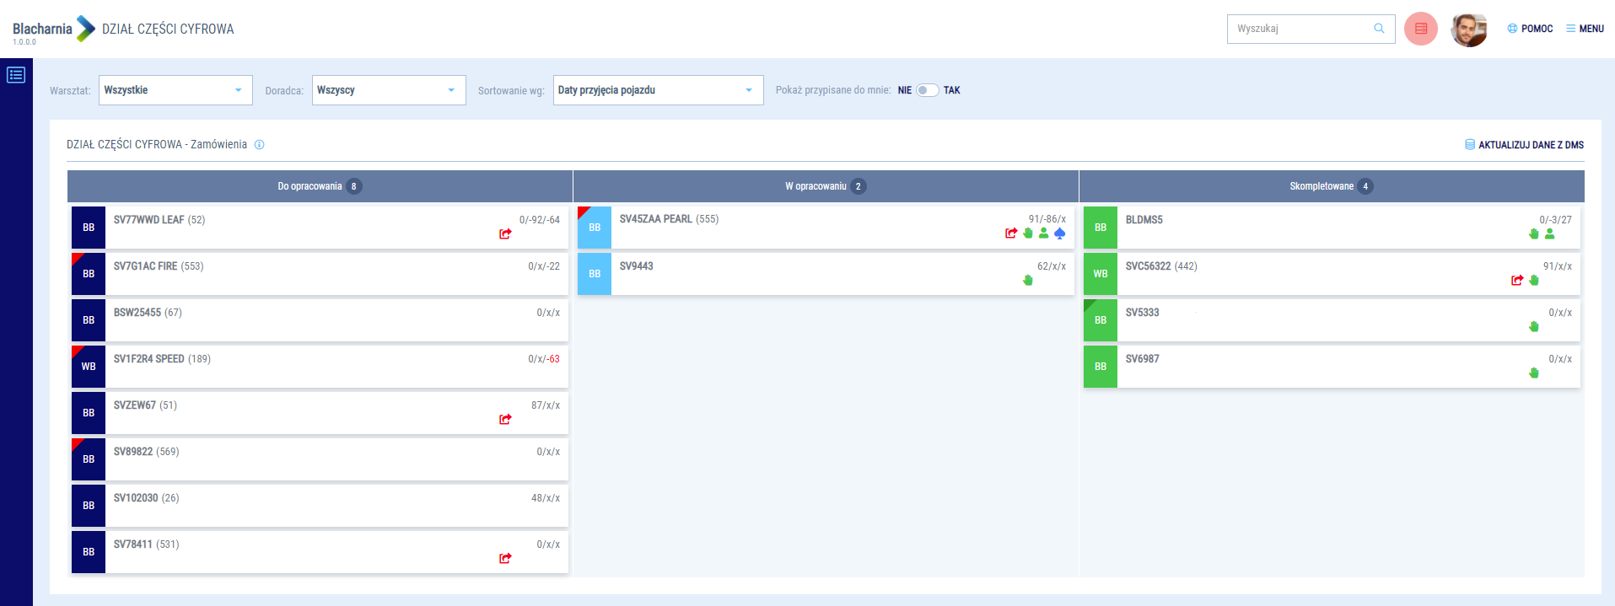The height and width of the screenshot is (606, 1615).
Task: Click the green hand icon on SV9443
Action: [1028, 281]
